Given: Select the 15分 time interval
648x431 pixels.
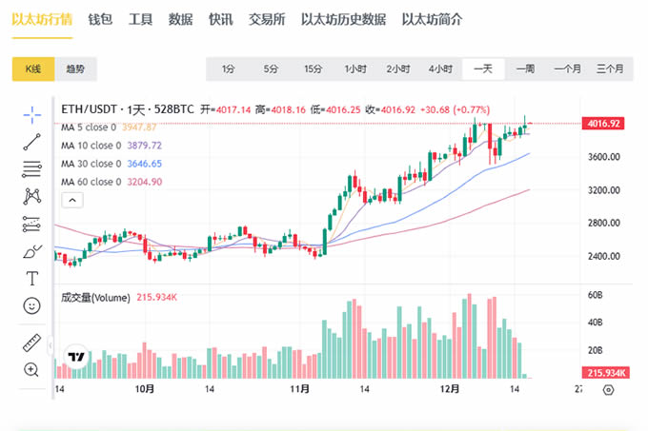Looking at the screenshot, I should 313,69.
